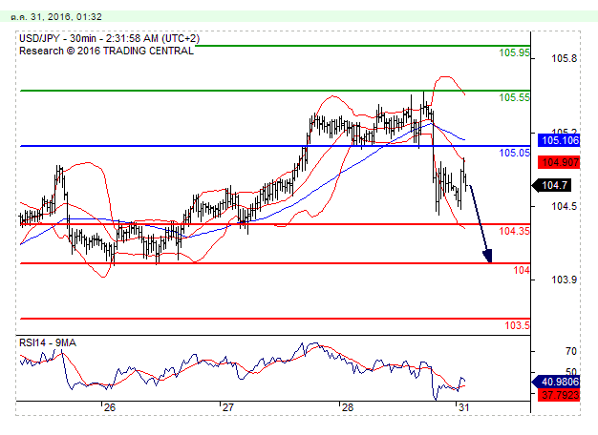Click the 103.9 axis value
Screen dimensions: 598x435
tap(564, 280)
